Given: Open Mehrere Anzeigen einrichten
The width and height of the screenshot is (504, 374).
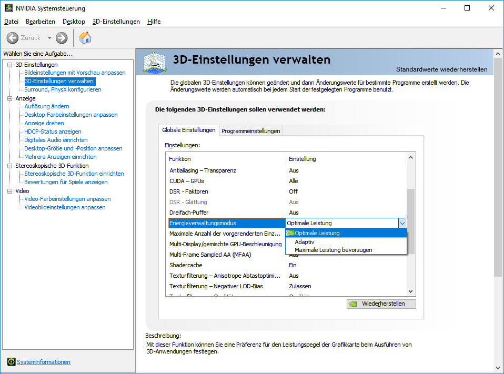Looking at the screenshot, I should click(61, 157).
